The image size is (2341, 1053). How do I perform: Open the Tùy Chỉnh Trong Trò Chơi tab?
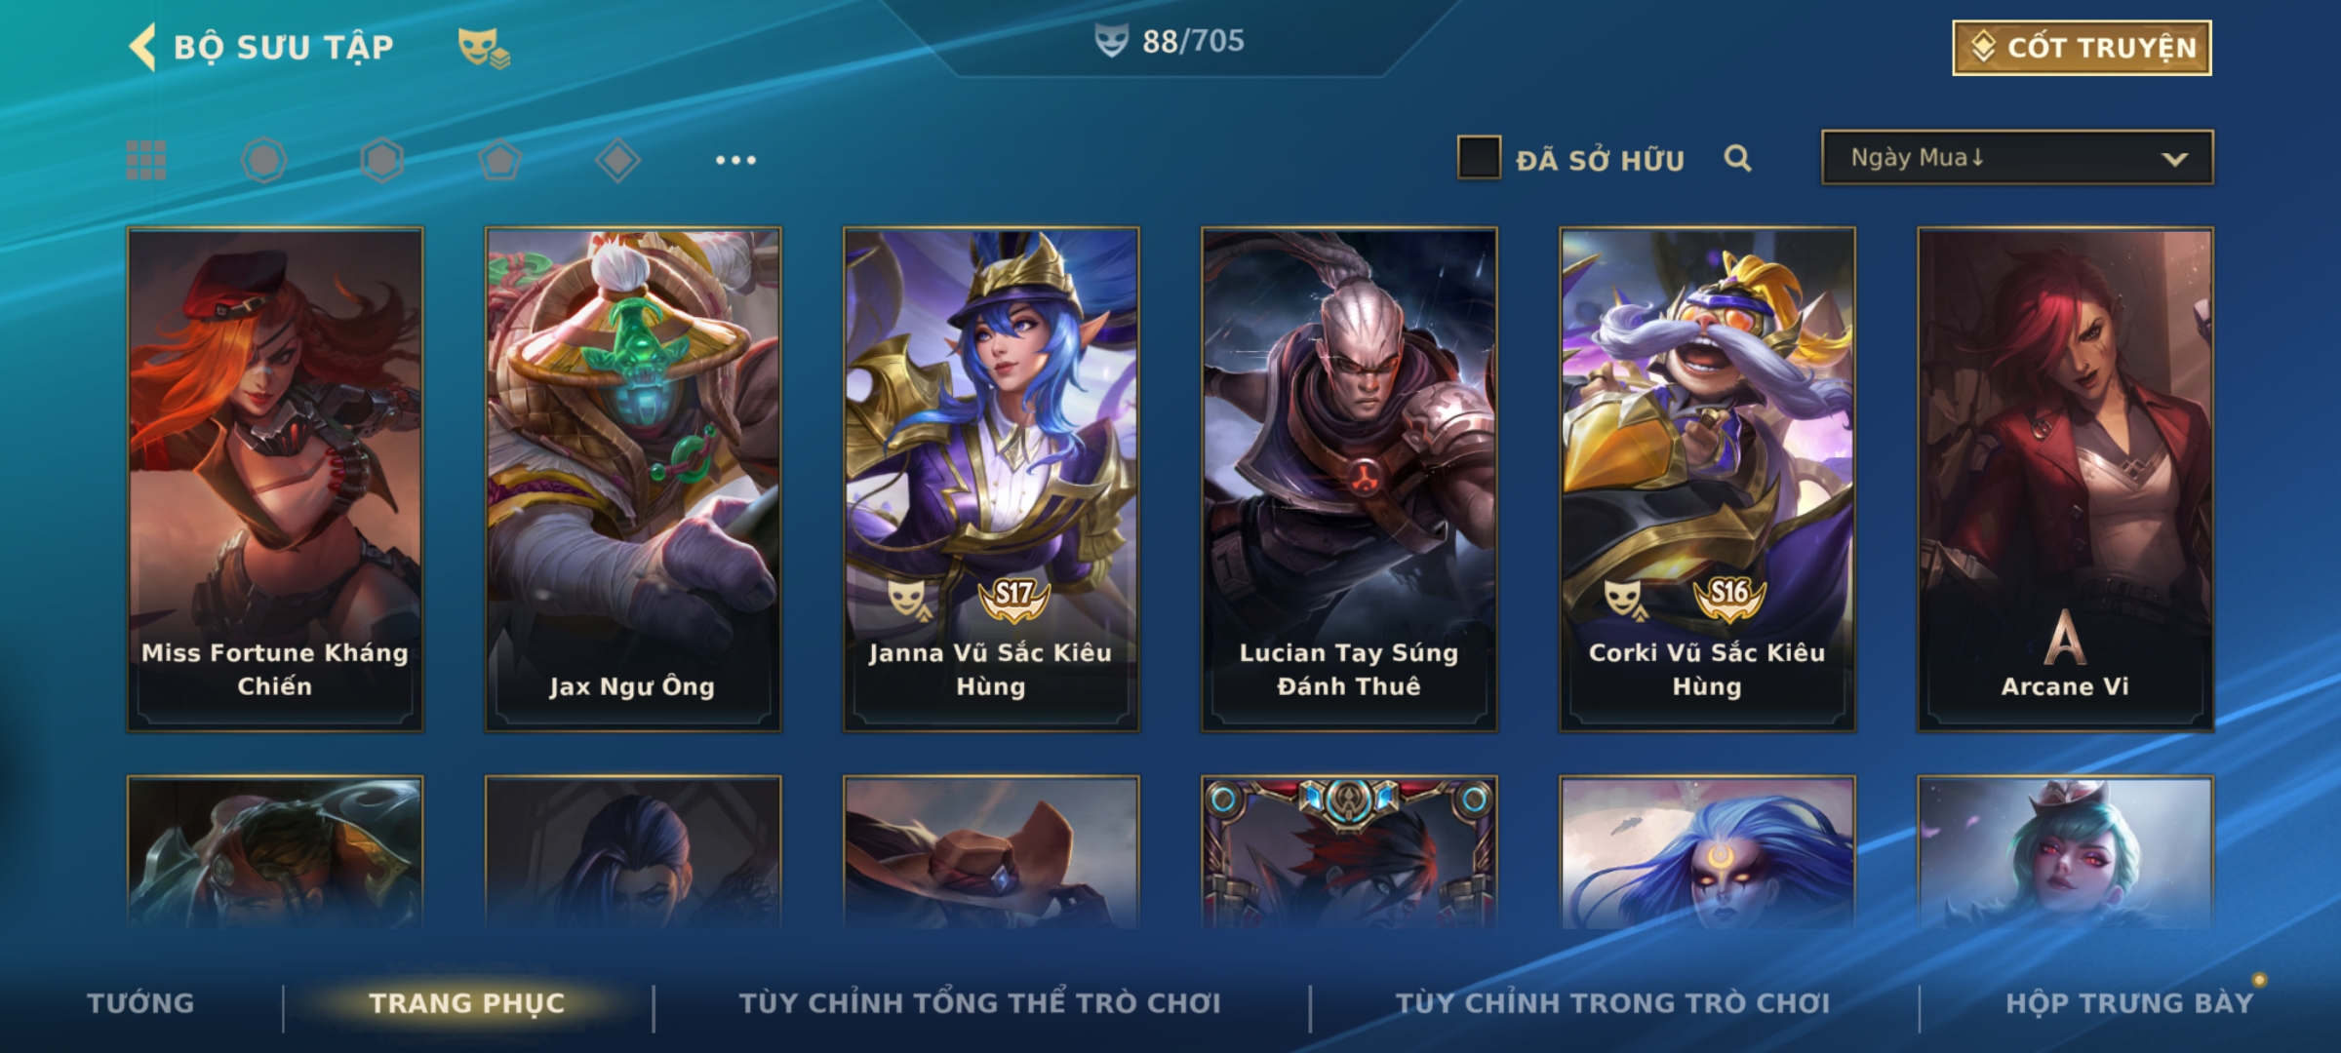(1612, 1002)
